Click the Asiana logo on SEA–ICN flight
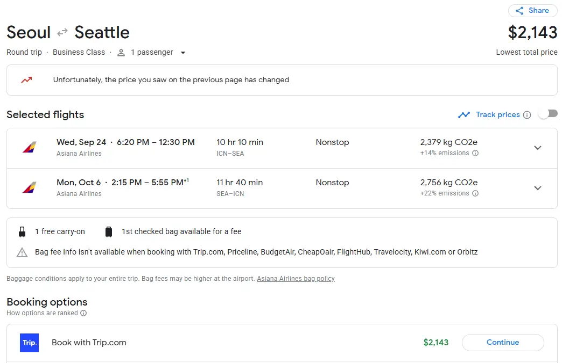The height and width of the screenshot is (363, 562). point(30,188)
